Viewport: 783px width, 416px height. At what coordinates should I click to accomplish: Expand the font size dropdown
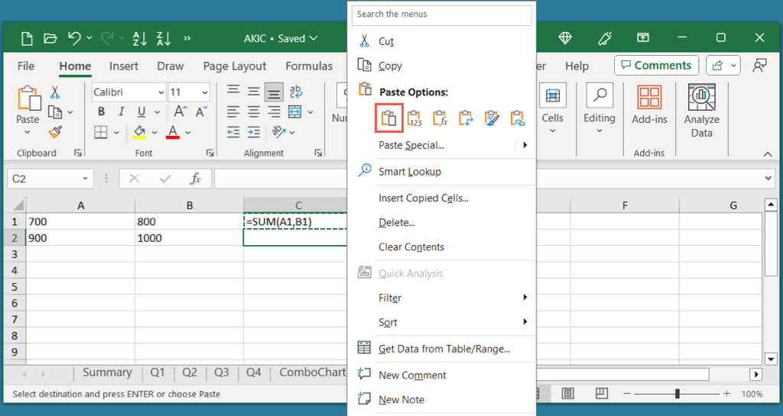(x=205, y=92)
